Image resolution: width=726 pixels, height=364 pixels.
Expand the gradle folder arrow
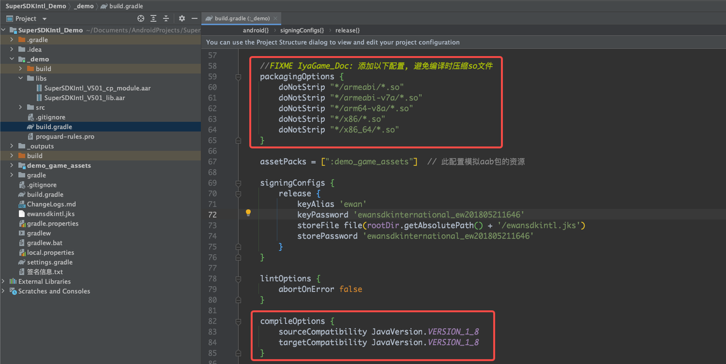coord(12,175)
